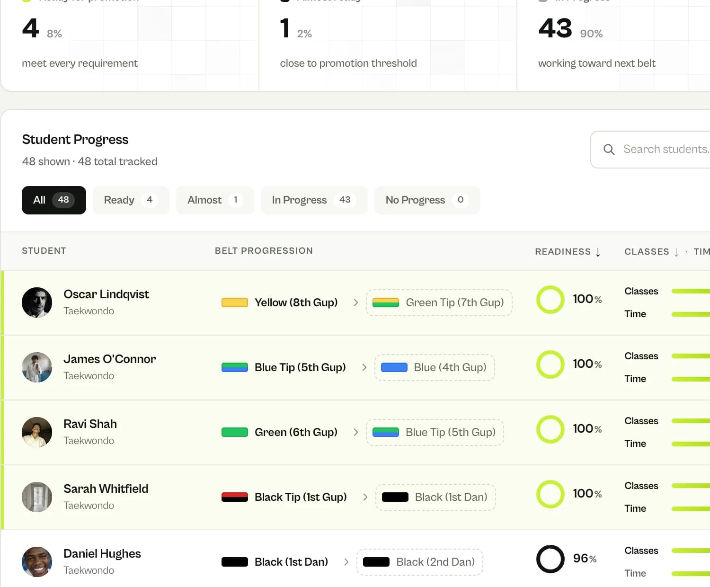Switch to the Ready filter tab
Viewport: 710px width, 587px height.
(131, 200)
